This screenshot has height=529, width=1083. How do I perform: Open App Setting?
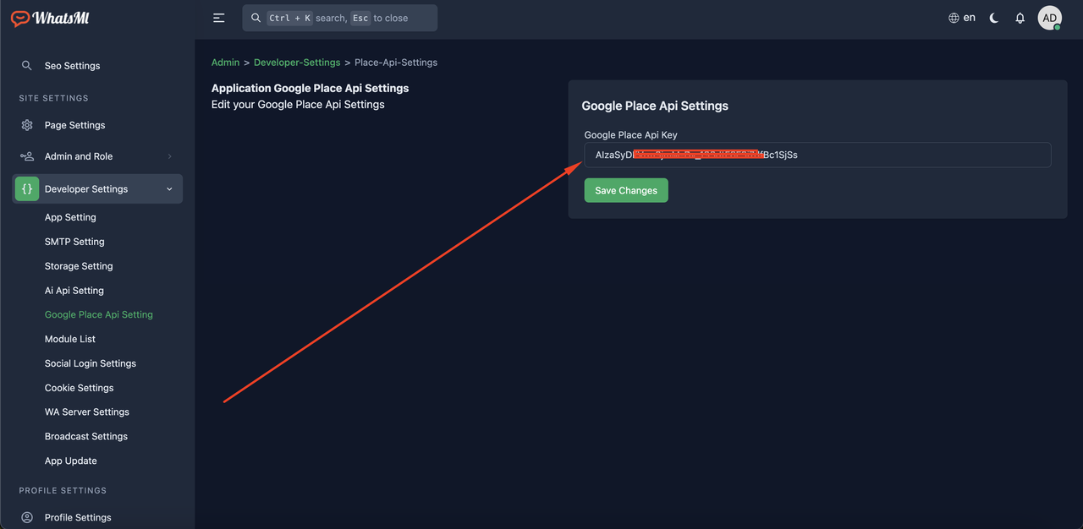tap(70, 217)
